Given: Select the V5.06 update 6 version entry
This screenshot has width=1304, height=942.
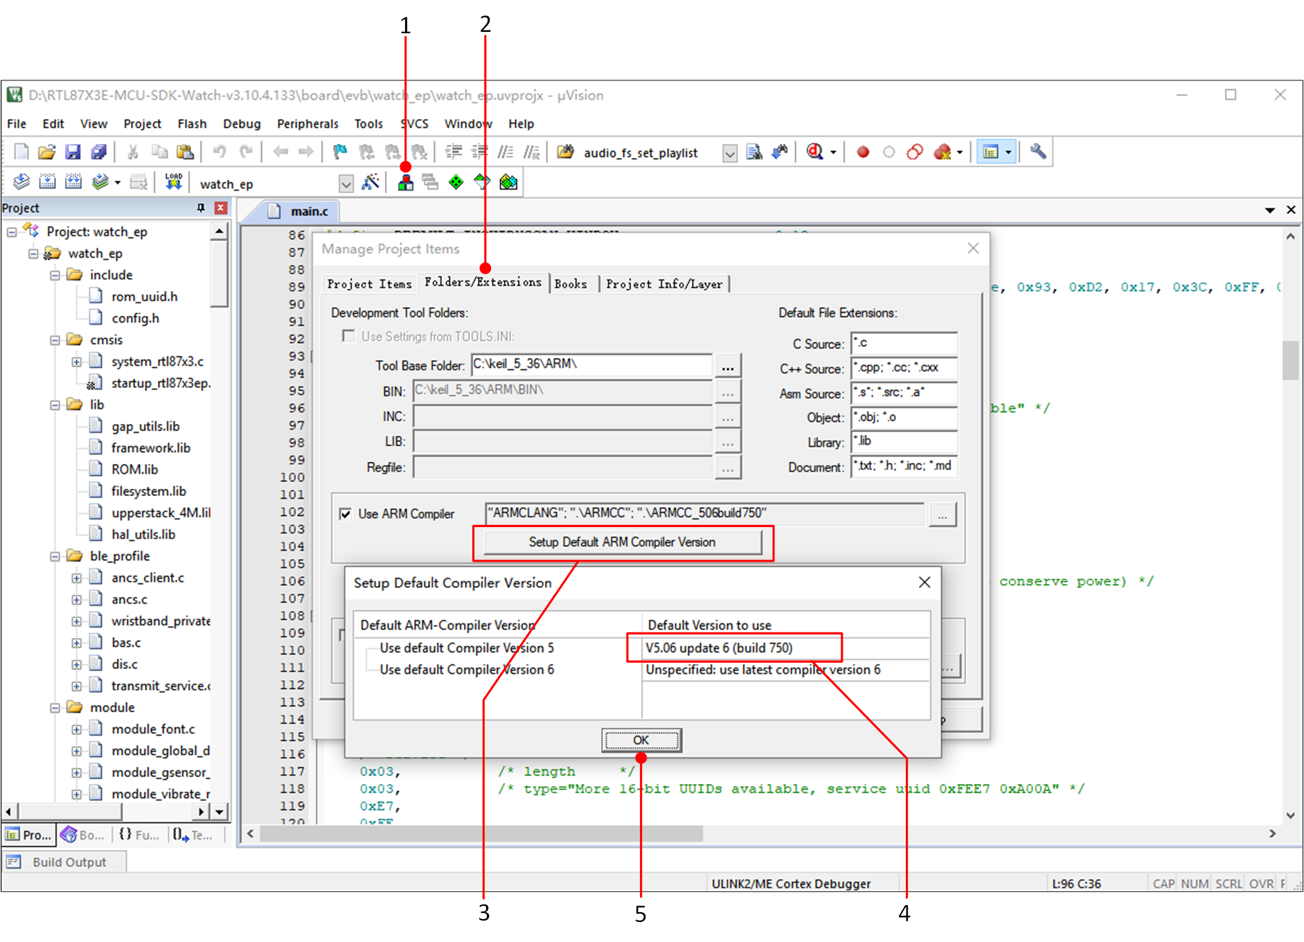Looking at the screenshot, I should point(719,648).
